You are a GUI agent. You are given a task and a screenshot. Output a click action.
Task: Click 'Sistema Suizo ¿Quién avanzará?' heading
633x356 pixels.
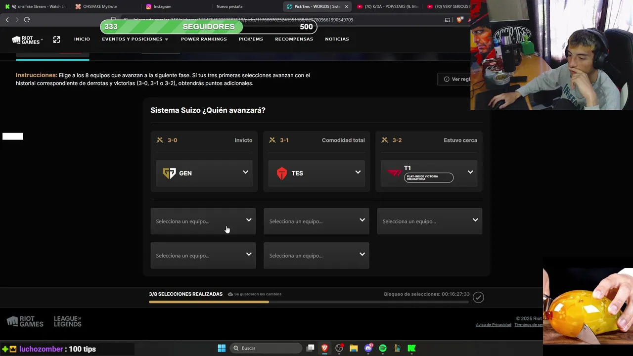[208, 110]
